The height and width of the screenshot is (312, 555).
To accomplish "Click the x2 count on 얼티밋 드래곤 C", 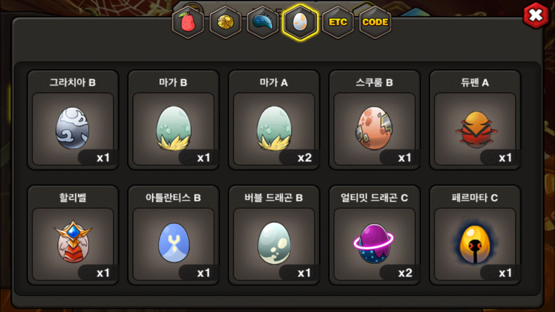I will pos(405,273).
